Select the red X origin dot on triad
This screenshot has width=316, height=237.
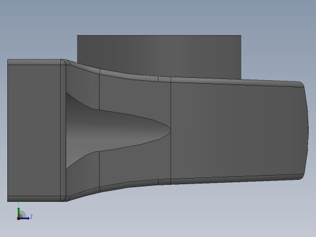(x=18, y=219)
